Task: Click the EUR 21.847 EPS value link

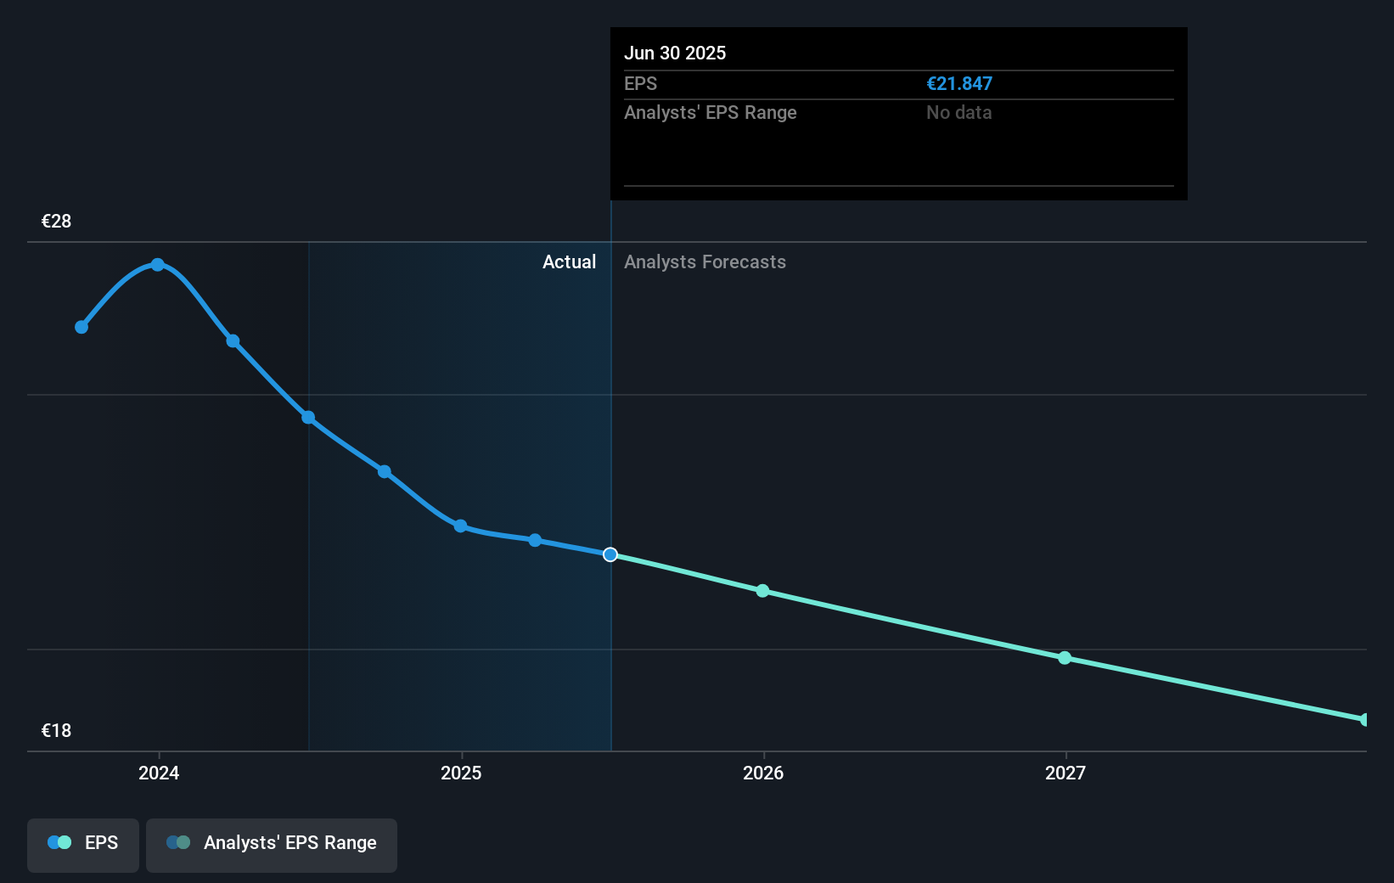Action: pos(960,83)
